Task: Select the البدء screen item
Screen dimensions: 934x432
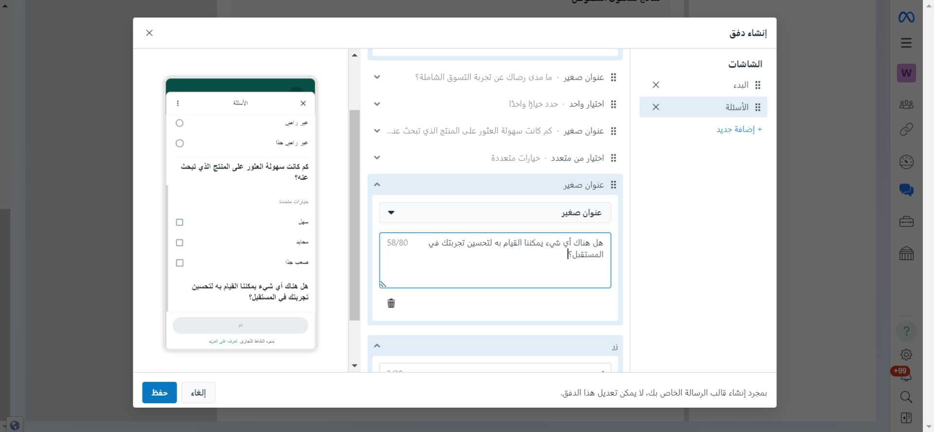Action: pos(703,85)
